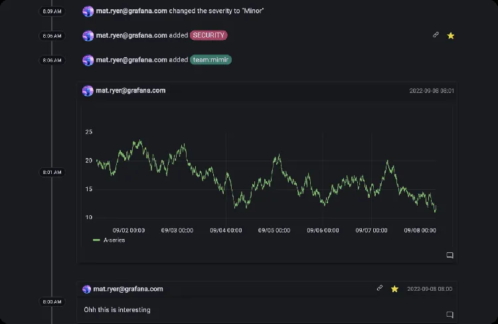Click avatar in 'Ohh this is interesting' note header
The image size is (498, 324).
click(x=86, y=289)
